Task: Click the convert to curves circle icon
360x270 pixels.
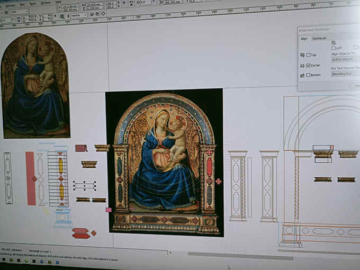Action: point(104,14)
